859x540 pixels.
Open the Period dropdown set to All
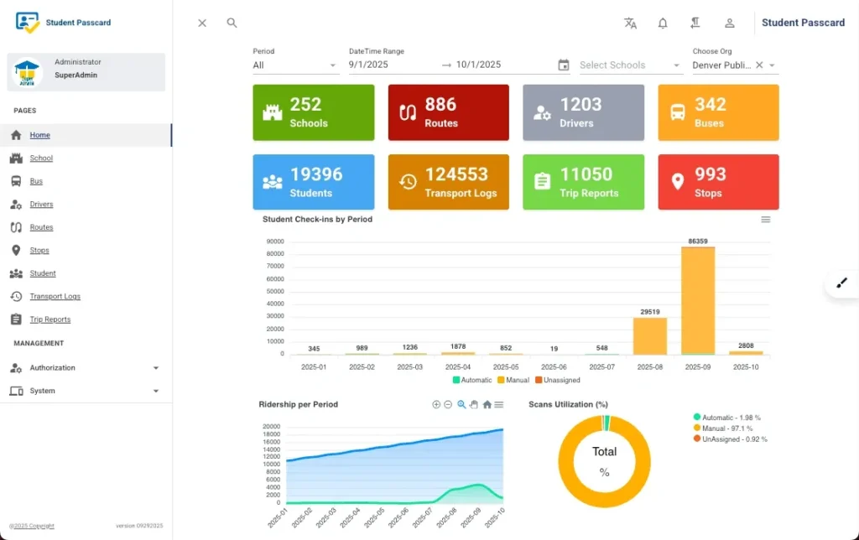294,65
